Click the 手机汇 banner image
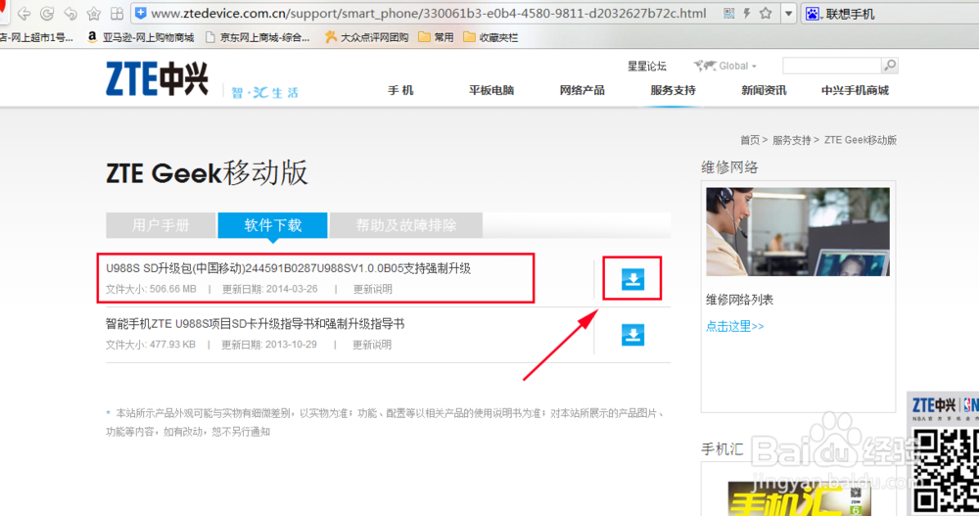The height and width of the screenshot is (516, 979). pos(799,496)
